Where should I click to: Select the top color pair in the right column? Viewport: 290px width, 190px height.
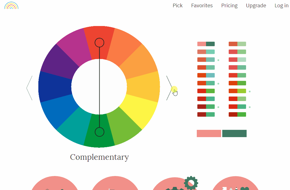pos(237,44)
